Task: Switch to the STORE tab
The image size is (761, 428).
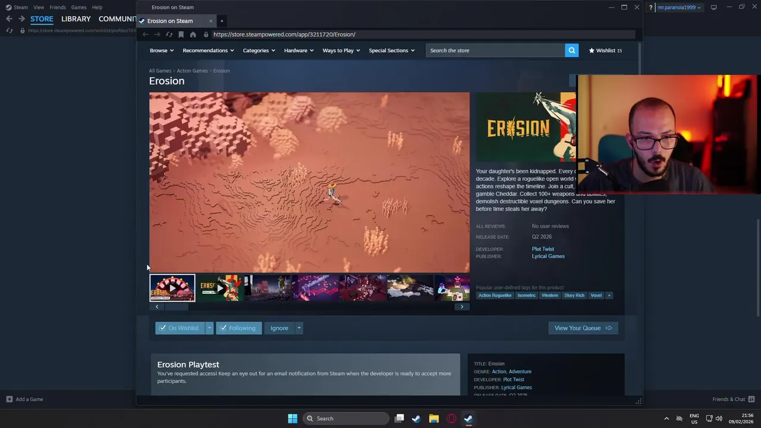Action: click(42, 19)
